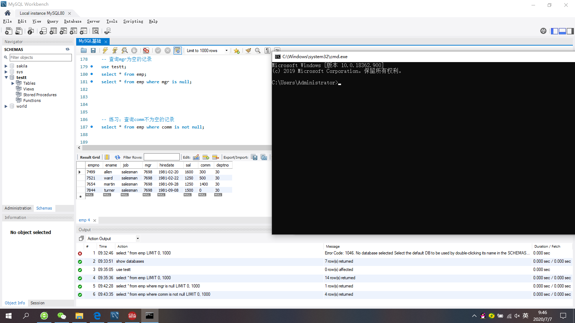
Task: Stop the running query (hand icon)
Action: (134, 51)
